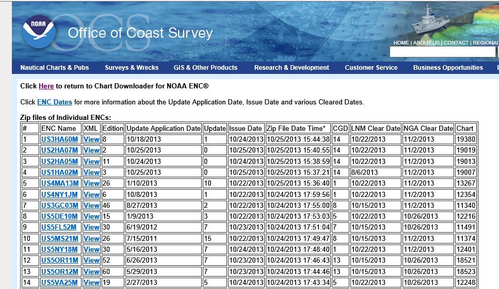Download US5OR12M ENC zip file
Screen dimensions: 499x289
point(59,271)
